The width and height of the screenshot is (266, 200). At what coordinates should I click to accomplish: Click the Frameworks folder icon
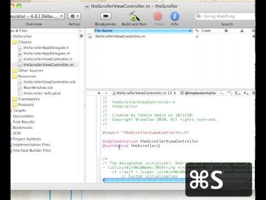coord(14,99)
